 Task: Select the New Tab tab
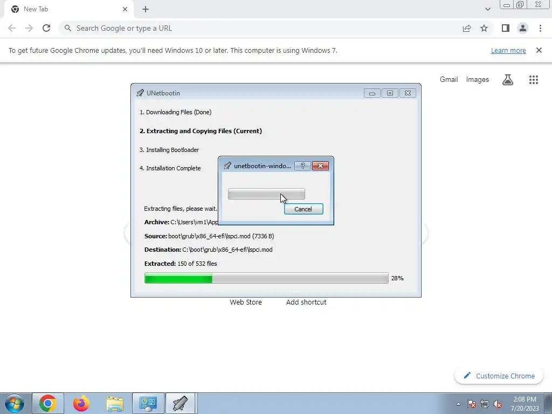pos(68,9)
